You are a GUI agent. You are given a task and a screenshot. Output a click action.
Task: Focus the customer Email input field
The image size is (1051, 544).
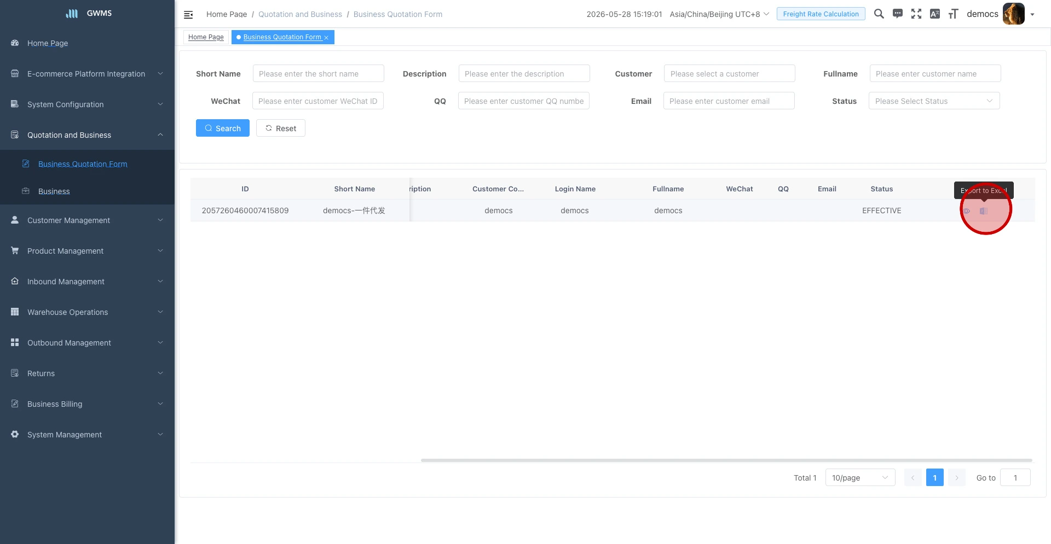click(x=729, y=101)
